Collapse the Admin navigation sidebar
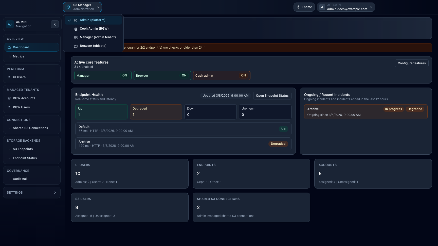Screen dimensions: 438x246 55,24
